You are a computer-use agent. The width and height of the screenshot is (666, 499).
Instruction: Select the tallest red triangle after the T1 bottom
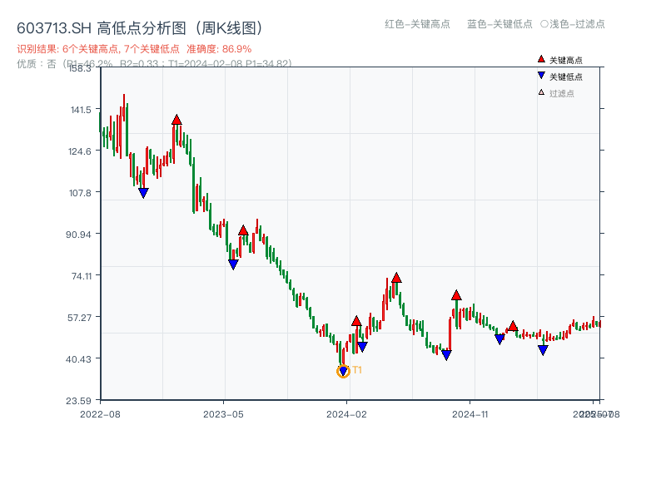click(396, 277)
